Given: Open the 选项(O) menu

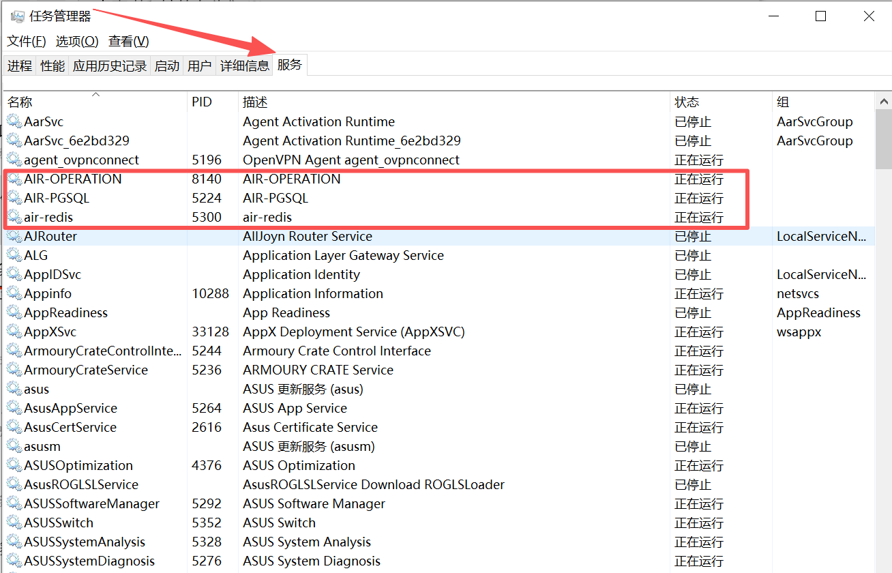Looking at the screenshot, I should 77,42.
